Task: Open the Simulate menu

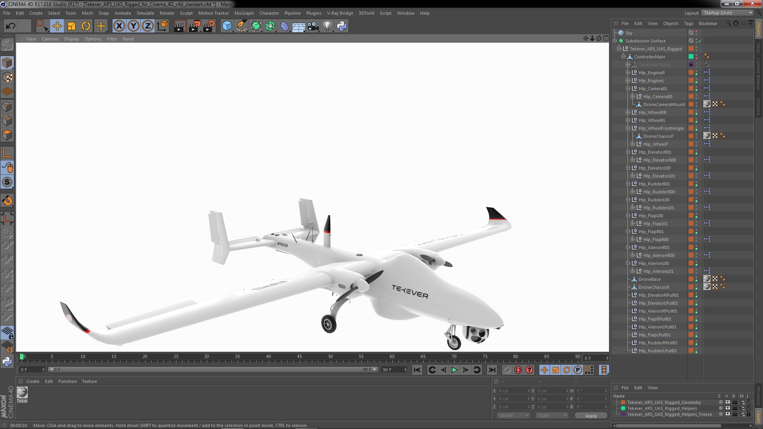Action: tap(145, 13)
